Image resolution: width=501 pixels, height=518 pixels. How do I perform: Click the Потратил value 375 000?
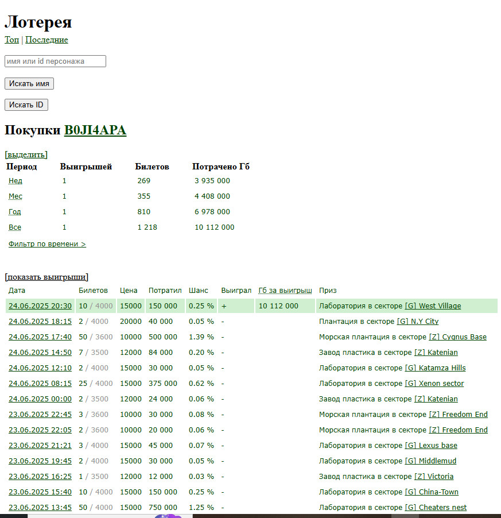click(x=163, y=384)
